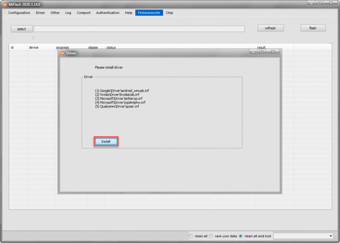The width and height of the screenshot is (340, 243).
Task: Open the Configuration menu
Action: [19, 13]
